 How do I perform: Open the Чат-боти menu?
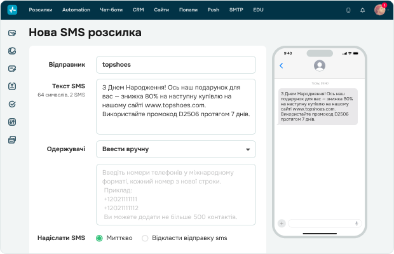[112, 10]
